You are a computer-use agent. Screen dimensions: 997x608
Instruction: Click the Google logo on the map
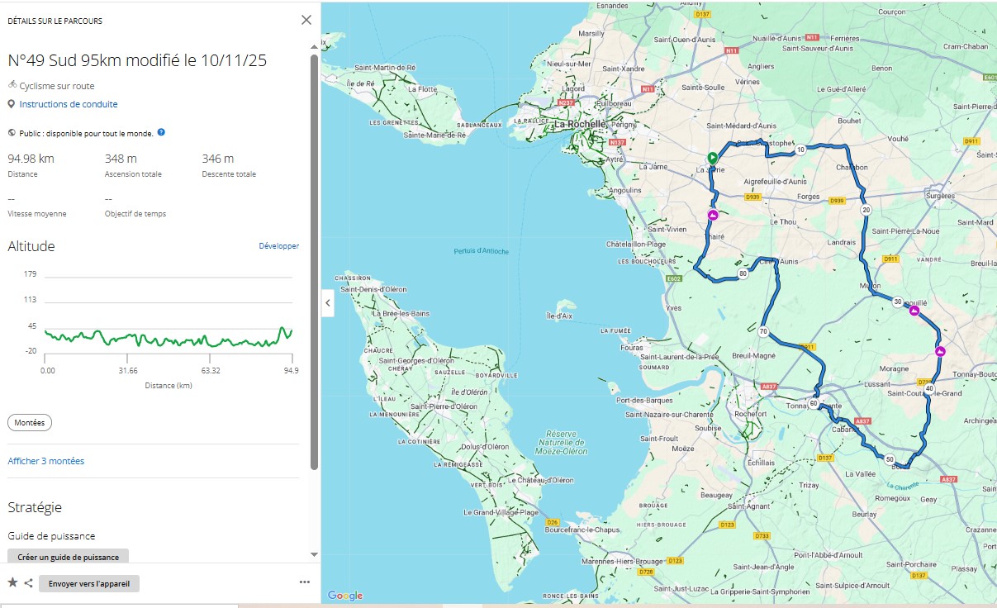tap(344, 596)
